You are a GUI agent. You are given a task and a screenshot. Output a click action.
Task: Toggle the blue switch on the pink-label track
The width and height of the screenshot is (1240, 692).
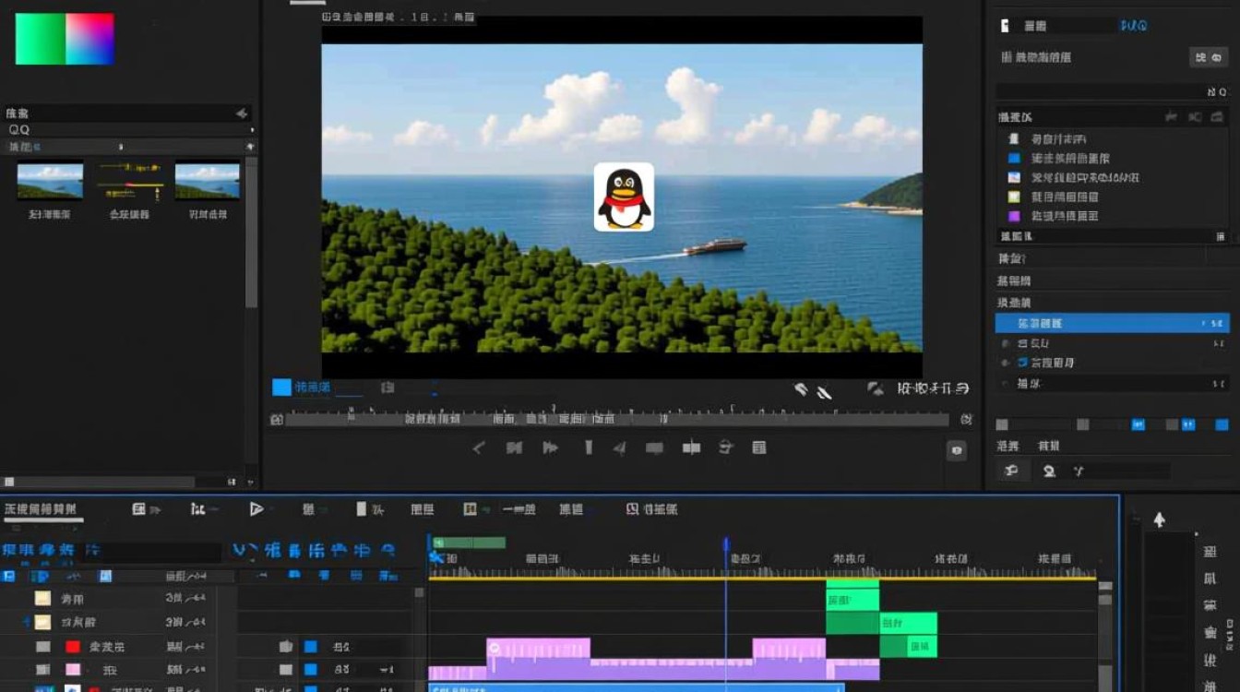tap(311, 670)
